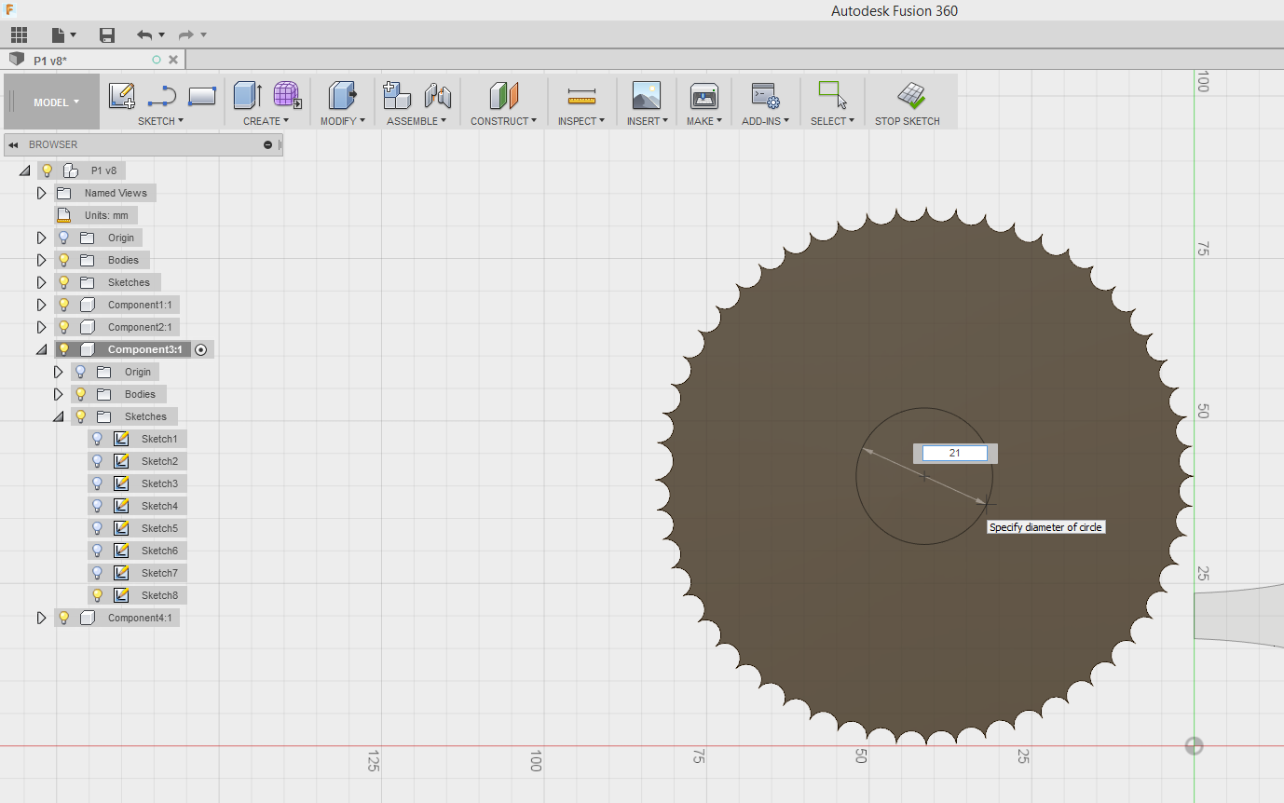Open the SKETCH menu
This screenshot has width=1284, height=803.
(x=160, y=121)
